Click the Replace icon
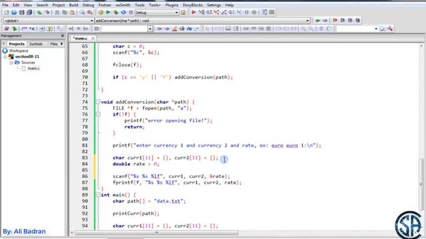Image resolution: width=426 pixels, height=239 pixels. [90, 13]
